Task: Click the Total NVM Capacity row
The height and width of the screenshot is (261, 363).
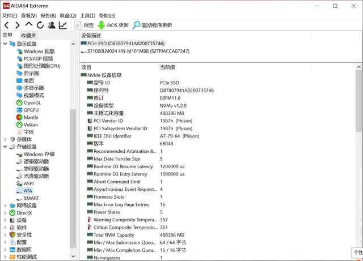Action: click(136, 235)
